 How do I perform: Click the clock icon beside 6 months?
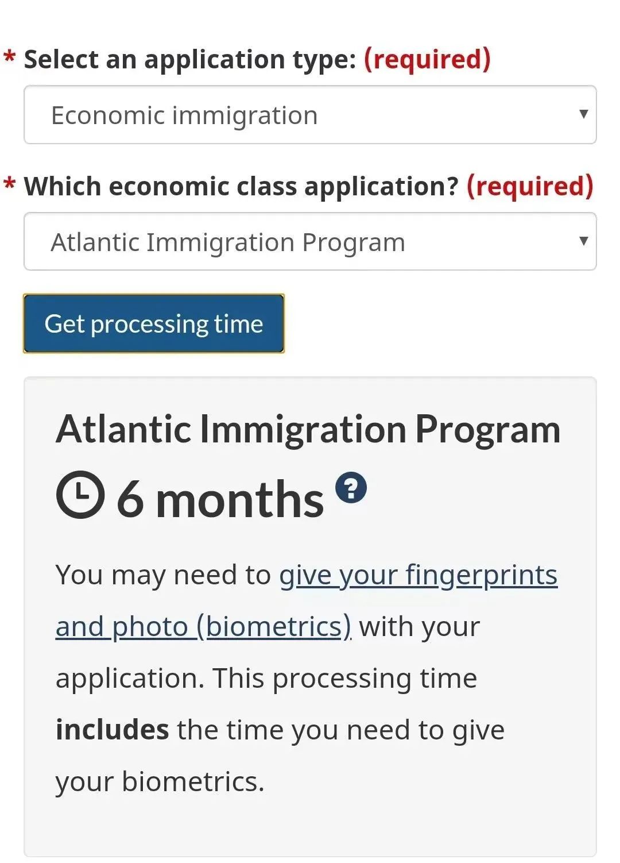coord(80,495)
